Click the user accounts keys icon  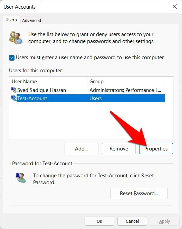point(16,38)
